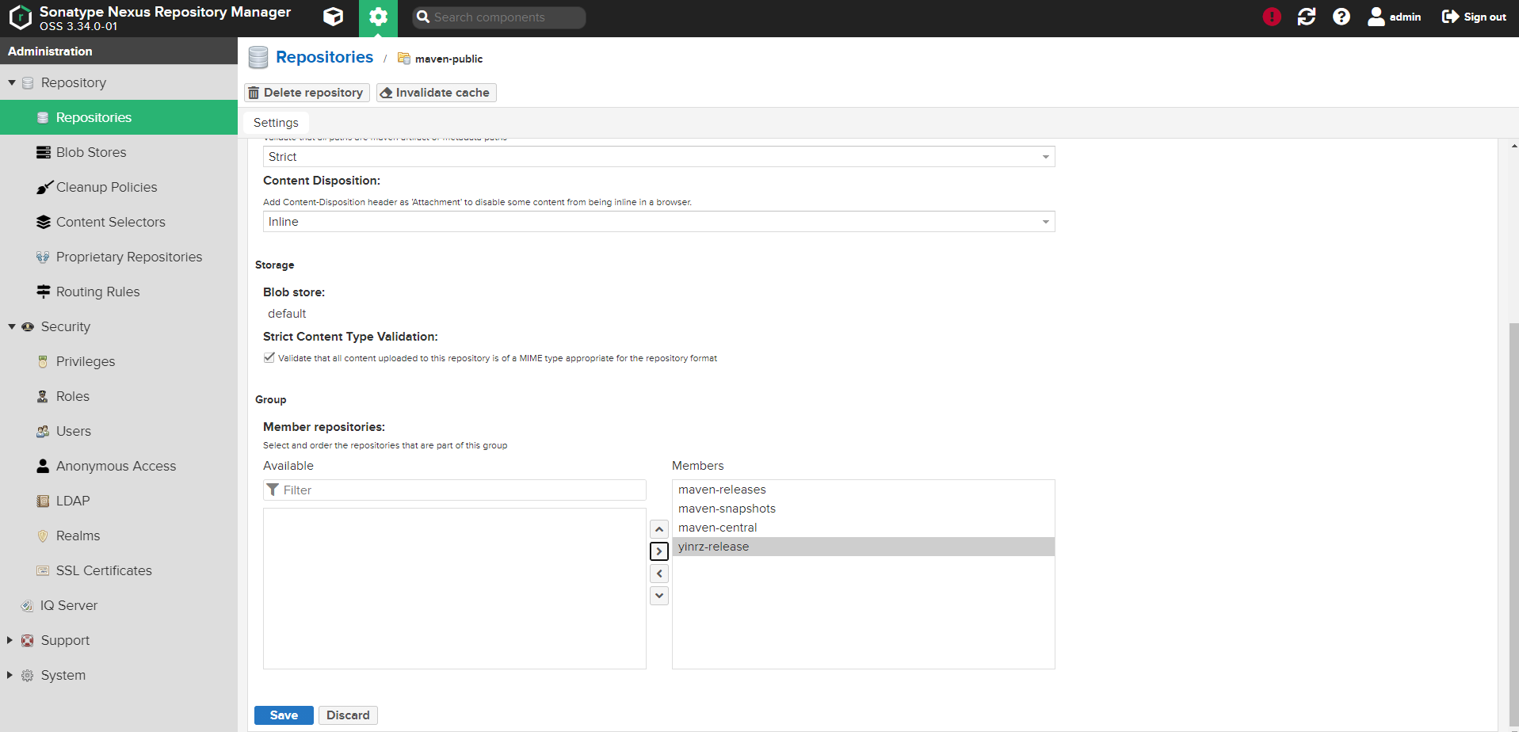Viewport: 1519px width, 732px height.
Task: Click the add to Members right-arrow button
Action: click(659, 551)
